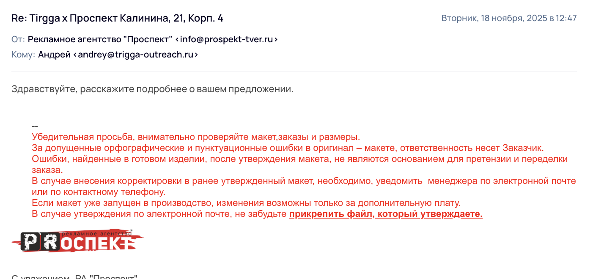Click the greeting line starting with "Здравствуйте"
Screen dimensions: 593x279
tap(152, 89)
